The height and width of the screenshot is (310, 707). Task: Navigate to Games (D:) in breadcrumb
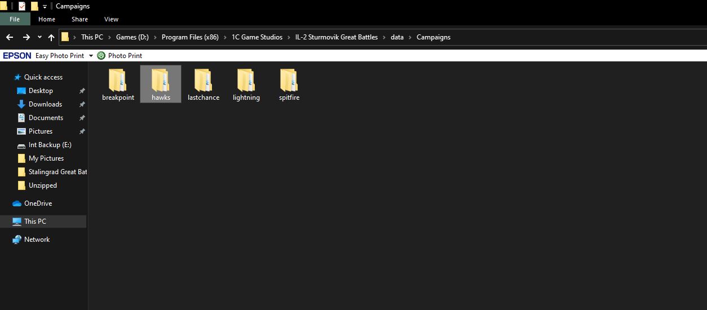pos(132,37)
